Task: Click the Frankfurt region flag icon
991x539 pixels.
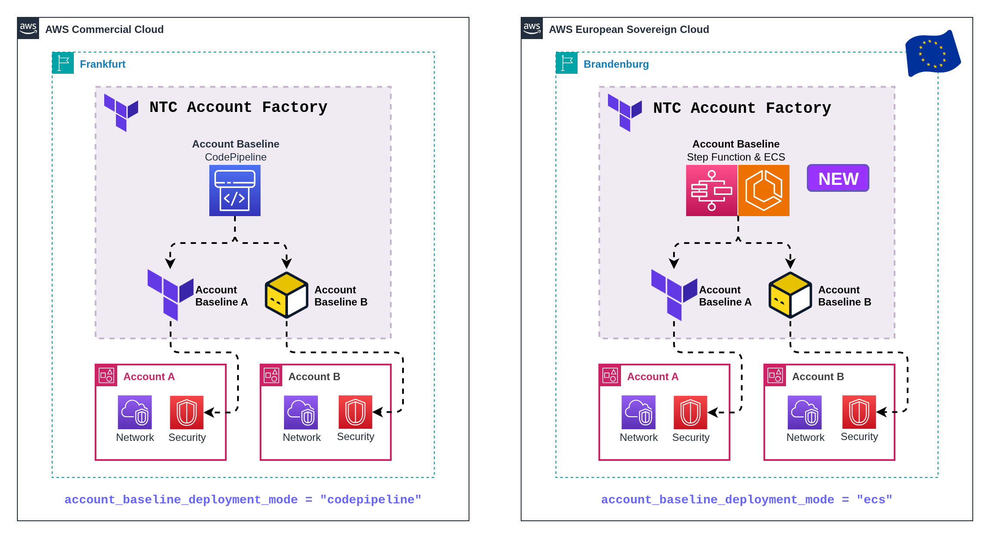Action: coord(63,63)
